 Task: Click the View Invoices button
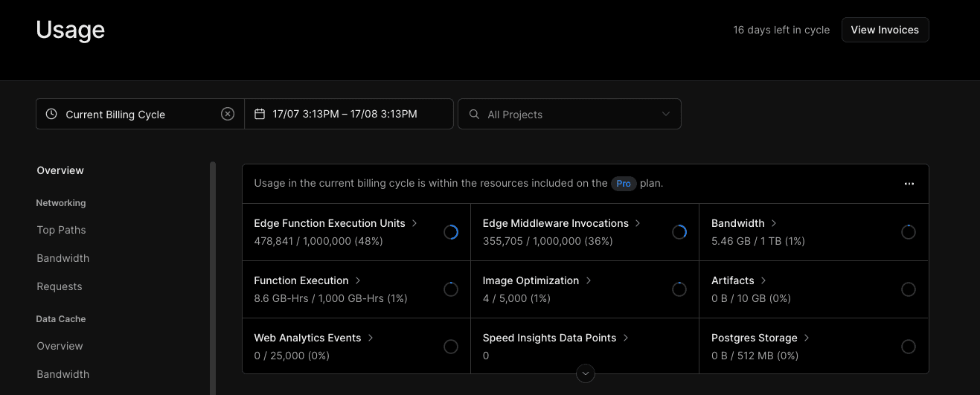[885, 30]
